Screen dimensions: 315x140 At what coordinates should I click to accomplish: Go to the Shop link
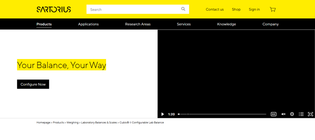point(236,10)
